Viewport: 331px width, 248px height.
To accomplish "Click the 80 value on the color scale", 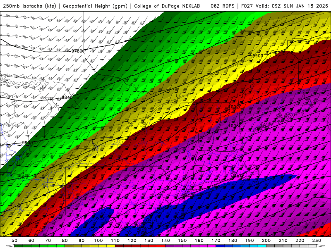I will click(x=65, y=241).
